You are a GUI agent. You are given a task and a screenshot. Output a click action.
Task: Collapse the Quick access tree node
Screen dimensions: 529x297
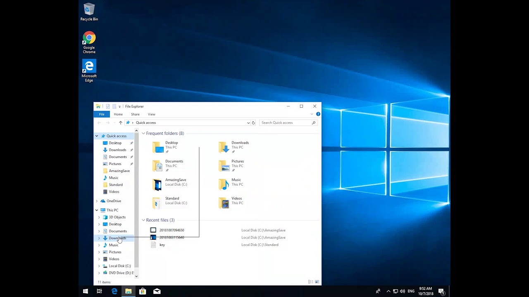click(x=97, y=136)
